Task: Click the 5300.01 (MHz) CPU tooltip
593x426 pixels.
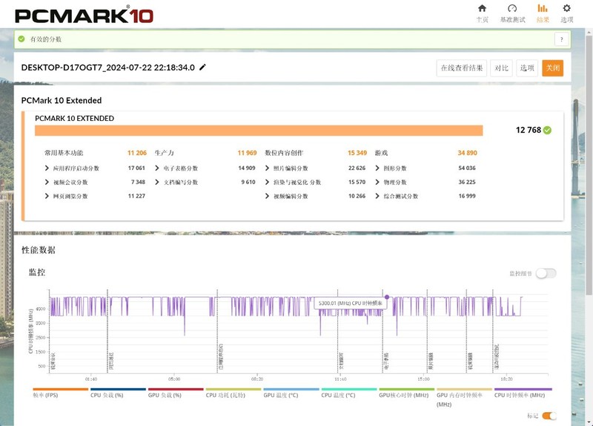Action: 350,304
